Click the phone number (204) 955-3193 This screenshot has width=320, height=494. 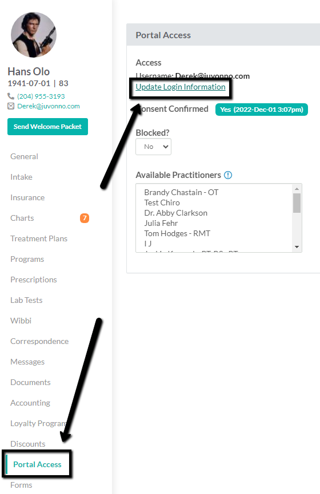pyautogui.click(x=41, y=96)
